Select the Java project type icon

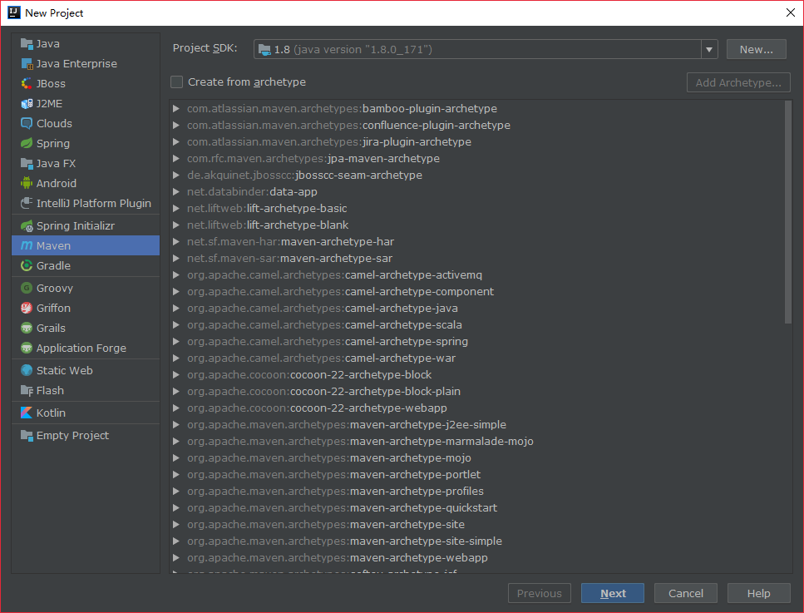coord(27,43)
